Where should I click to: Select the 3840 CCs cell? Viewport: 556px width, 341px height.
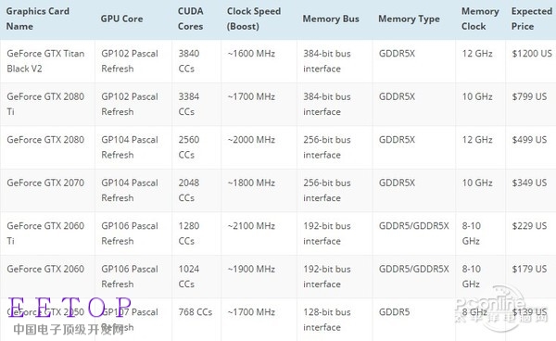(x=189, y=61)
